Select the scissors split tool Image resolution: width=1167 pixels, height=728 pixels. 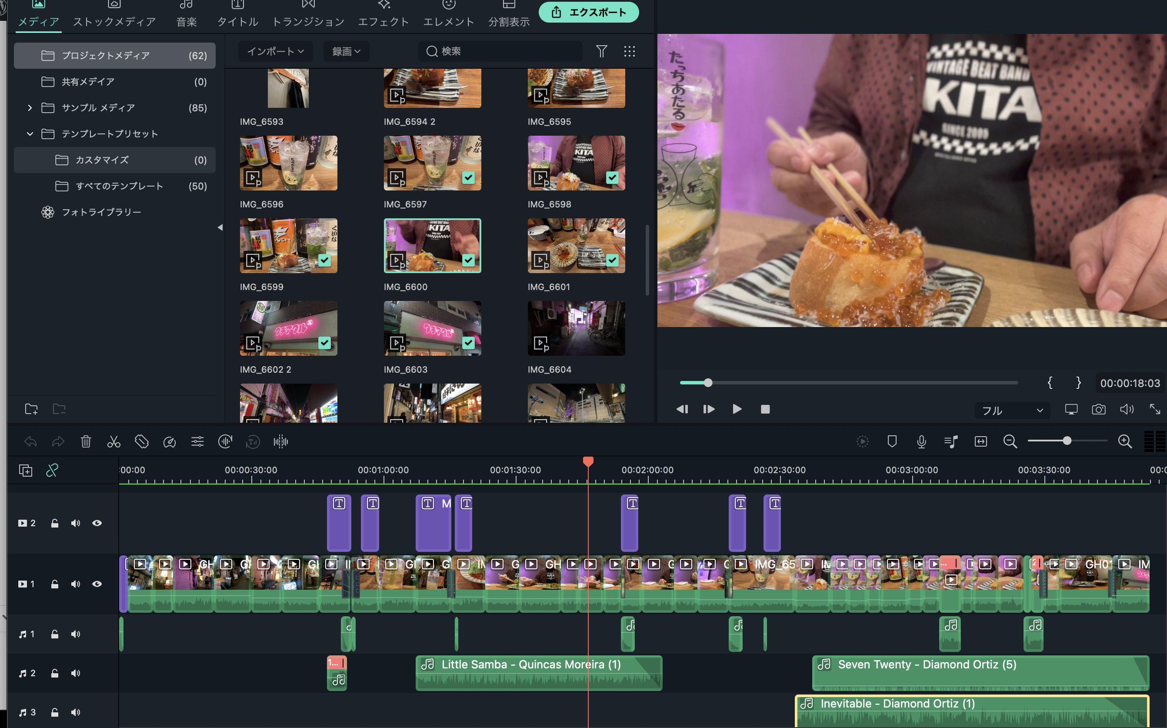(113, 441)
